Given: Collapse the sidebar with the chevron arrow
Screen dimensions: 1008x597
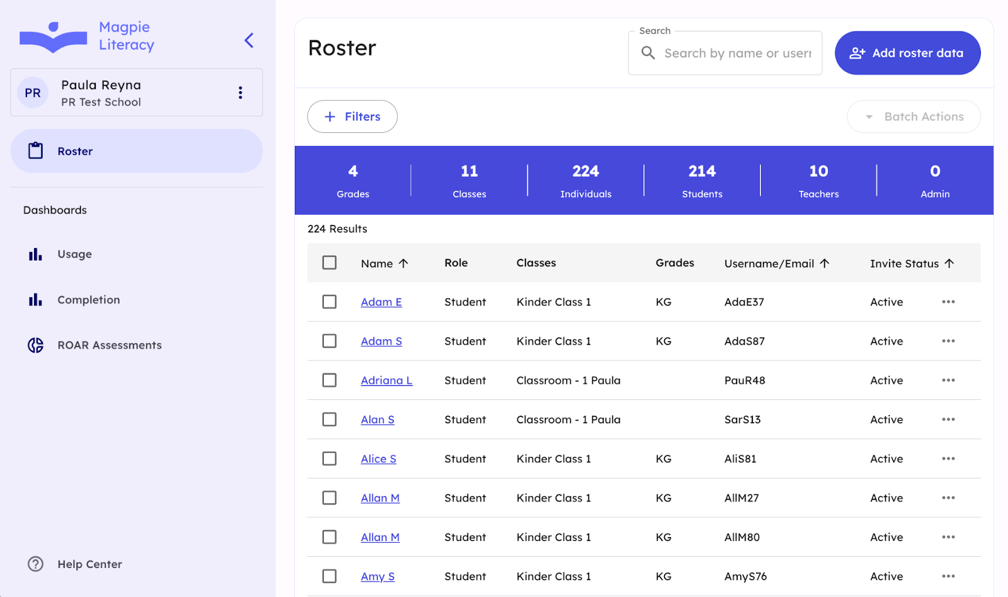Looking at the screenshot, I should pos(249,41).
